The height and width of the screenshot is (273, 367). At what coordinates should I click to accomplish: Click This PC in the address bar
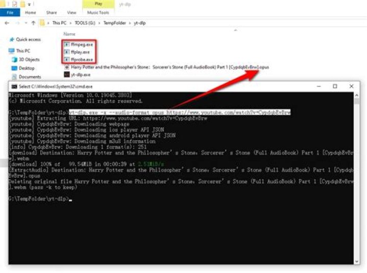click(x=59, y=23)
